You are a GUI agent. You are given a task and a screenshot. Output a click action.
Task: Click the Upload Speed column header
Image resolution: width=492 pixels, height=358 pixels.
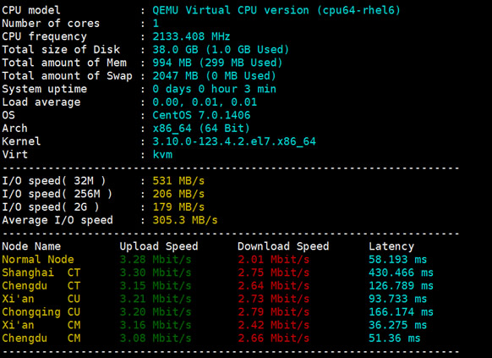point(159,246)
